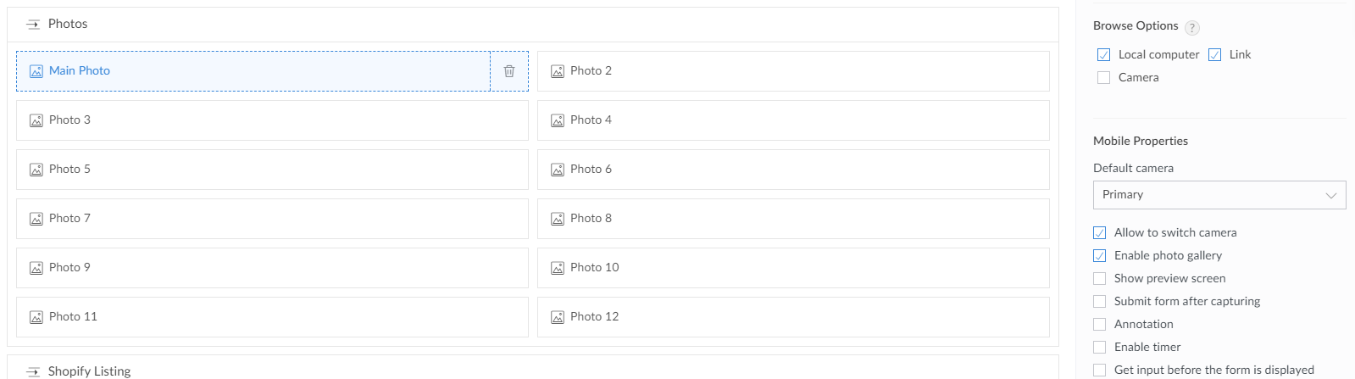Select the Photo 4 field
The width and height of the screenshot is (1355, 379).
792,120
